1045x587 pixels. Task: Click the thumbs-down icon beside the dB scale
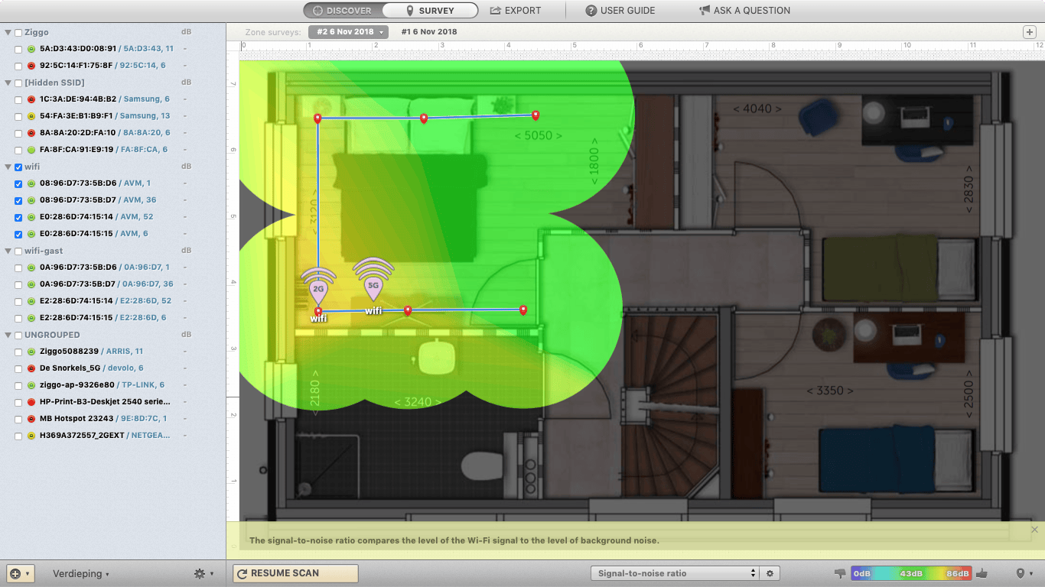(x=841, y=573)
